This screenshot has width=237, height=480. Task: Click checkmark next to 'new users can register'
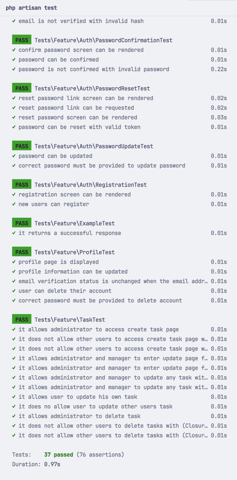14,204
